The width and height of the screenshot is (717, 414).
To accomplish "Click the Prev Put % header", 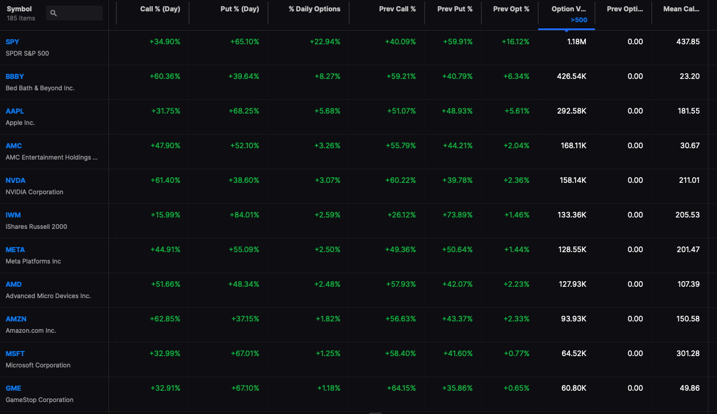I will tap(455, 9).
